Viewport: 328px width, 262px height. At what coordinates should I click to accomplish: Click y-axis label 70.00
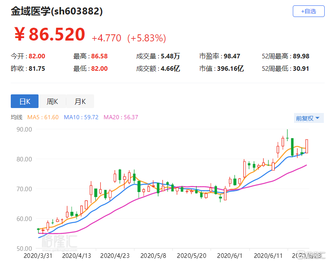[24, 189]
